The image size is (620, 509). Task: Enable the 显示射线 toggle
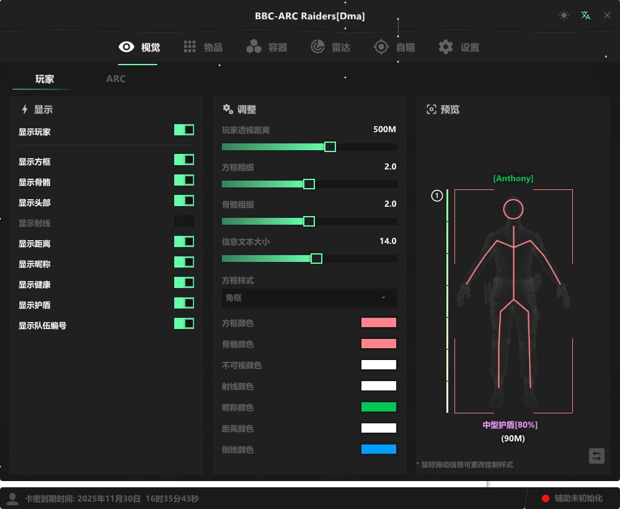point(184,221)
